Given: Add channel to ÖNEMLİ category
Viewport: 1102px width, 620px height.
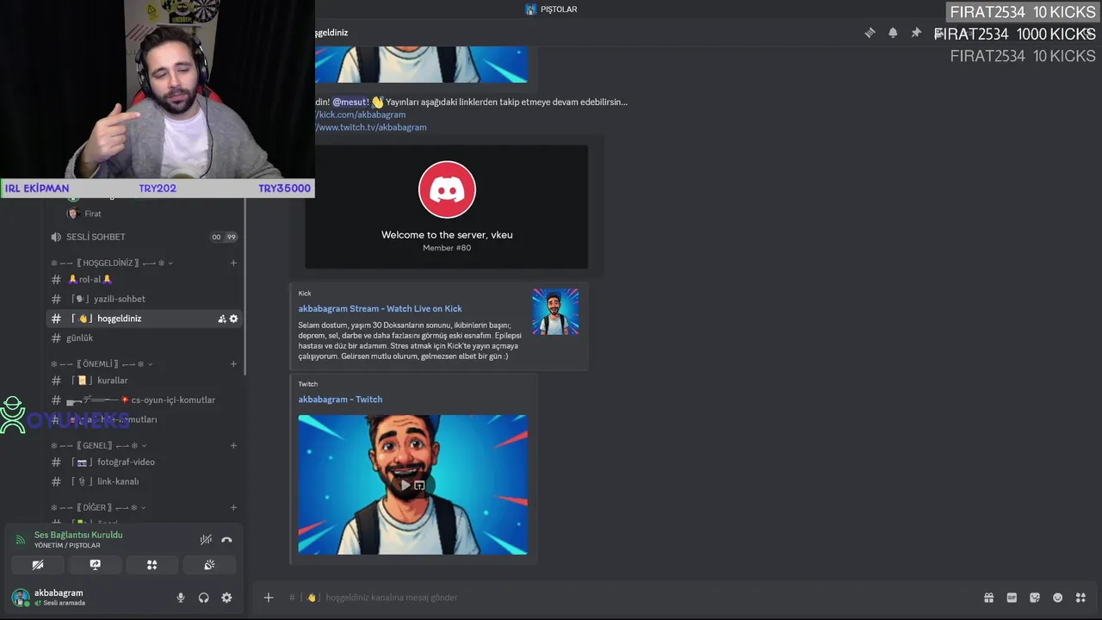Looking at the screenshot, I should 233,363.
